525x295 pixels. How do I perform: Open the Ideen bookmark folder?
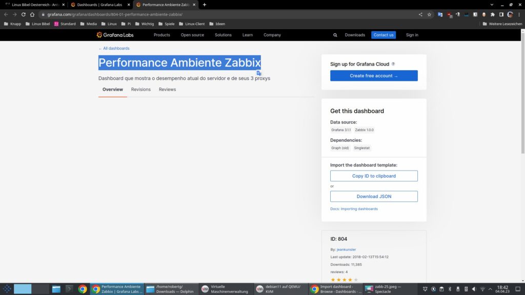[217, 24]
